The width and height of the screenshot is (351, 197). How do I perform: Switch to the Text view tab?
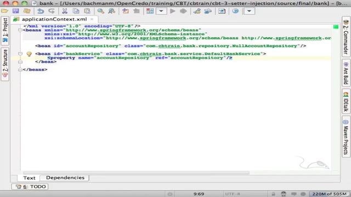(29, 178)
